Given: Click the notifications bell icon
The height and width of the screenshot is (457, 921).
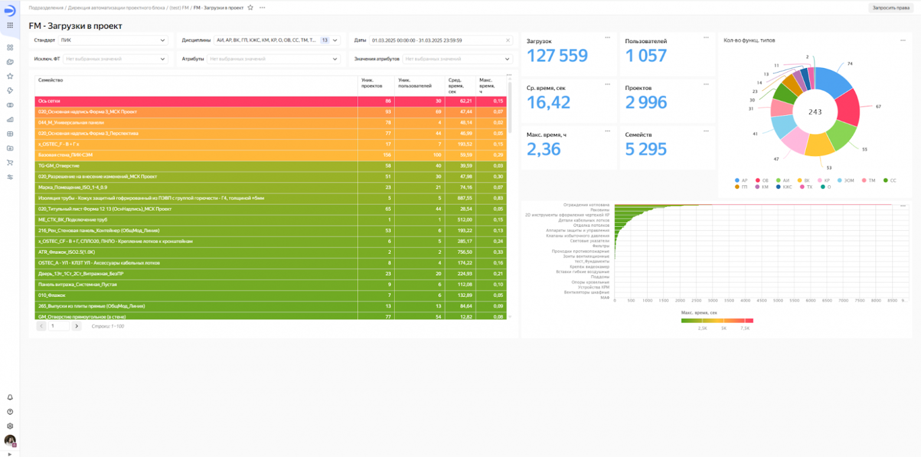Looking at the screenshot, I should click(9, 397).
